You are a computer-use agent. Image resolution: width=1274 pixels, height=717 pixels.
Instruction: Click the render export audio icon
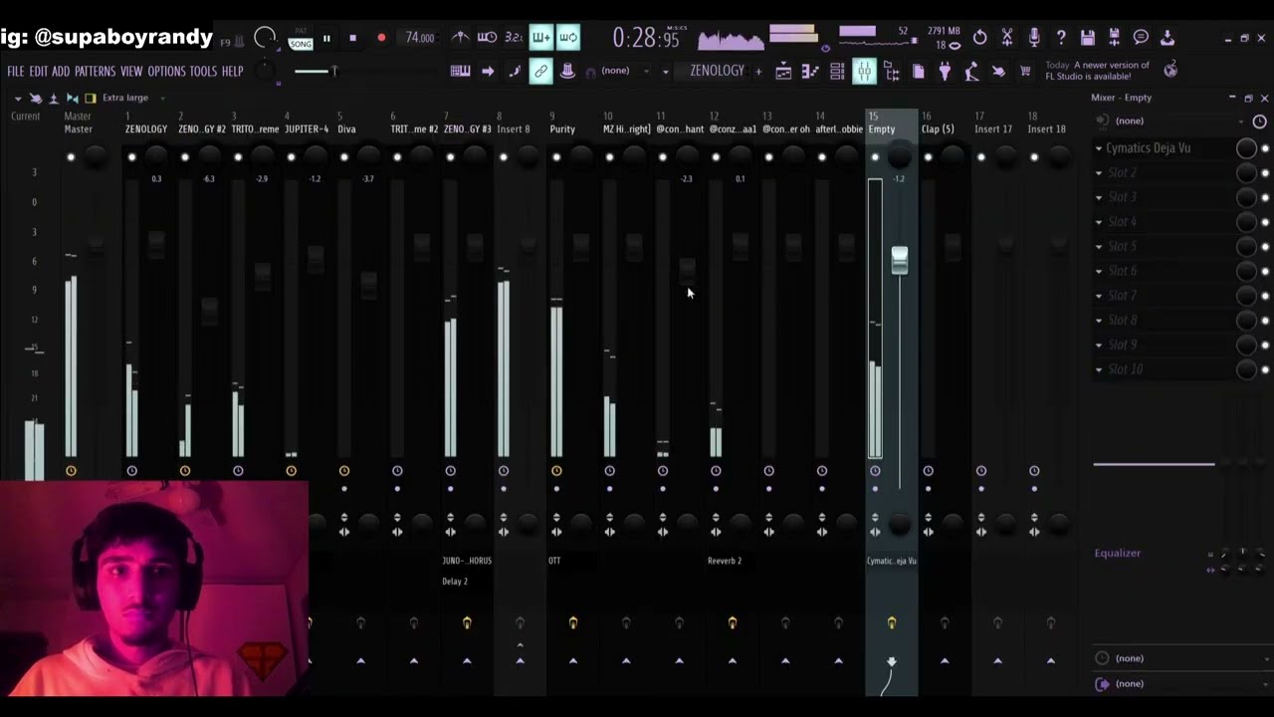1115,38
